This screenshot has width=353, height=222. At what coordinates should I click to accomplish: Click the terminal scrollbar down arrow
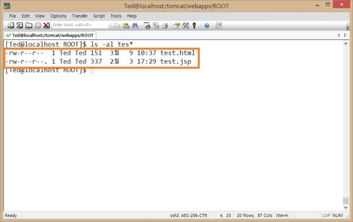click(346, 207)
